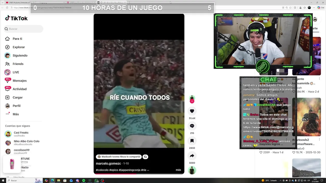Repost the video with the repost arrows button
This screenshot has width=326, height=183.
coord(145,157)
